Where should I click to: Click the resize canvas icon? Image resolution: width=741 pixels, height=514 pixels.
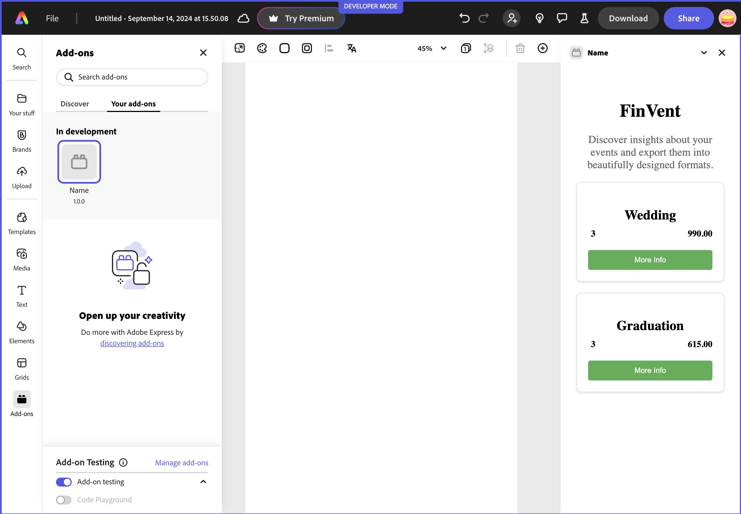pyautogui.click(x=239, y=48)
